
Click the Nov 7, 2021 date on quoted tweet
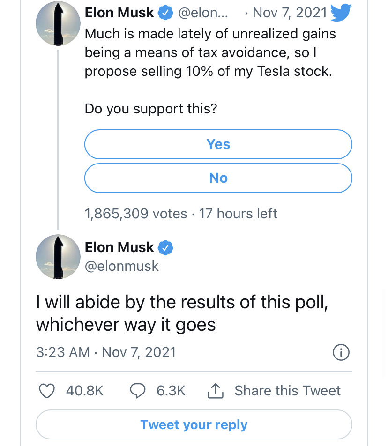[x=290, y=13]
